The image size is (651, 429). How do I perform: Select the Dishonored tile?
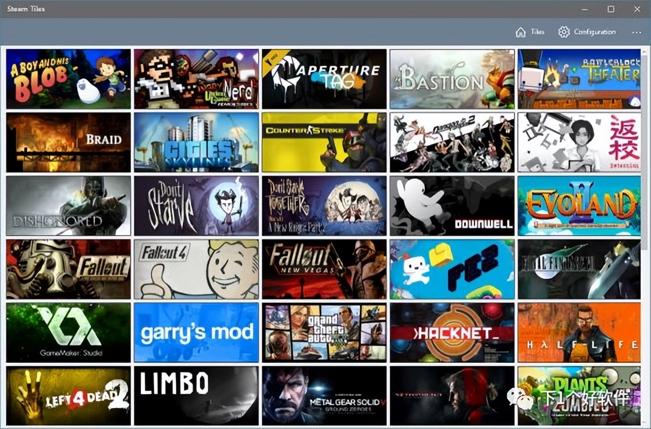(69, 206)
